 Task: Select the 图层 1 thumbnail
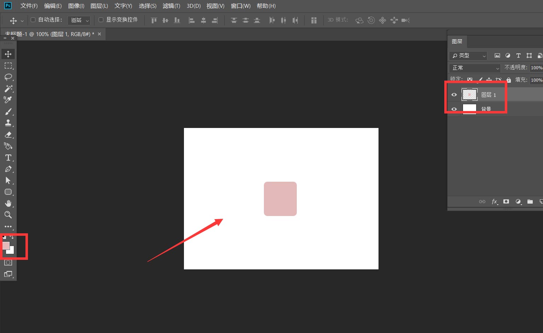coord(469,94)
